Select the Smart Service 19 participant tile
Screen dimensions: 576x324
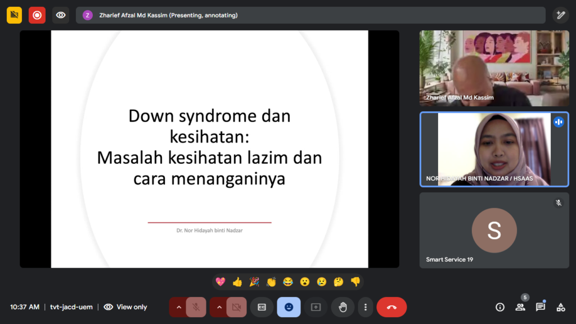coord(494,230)
